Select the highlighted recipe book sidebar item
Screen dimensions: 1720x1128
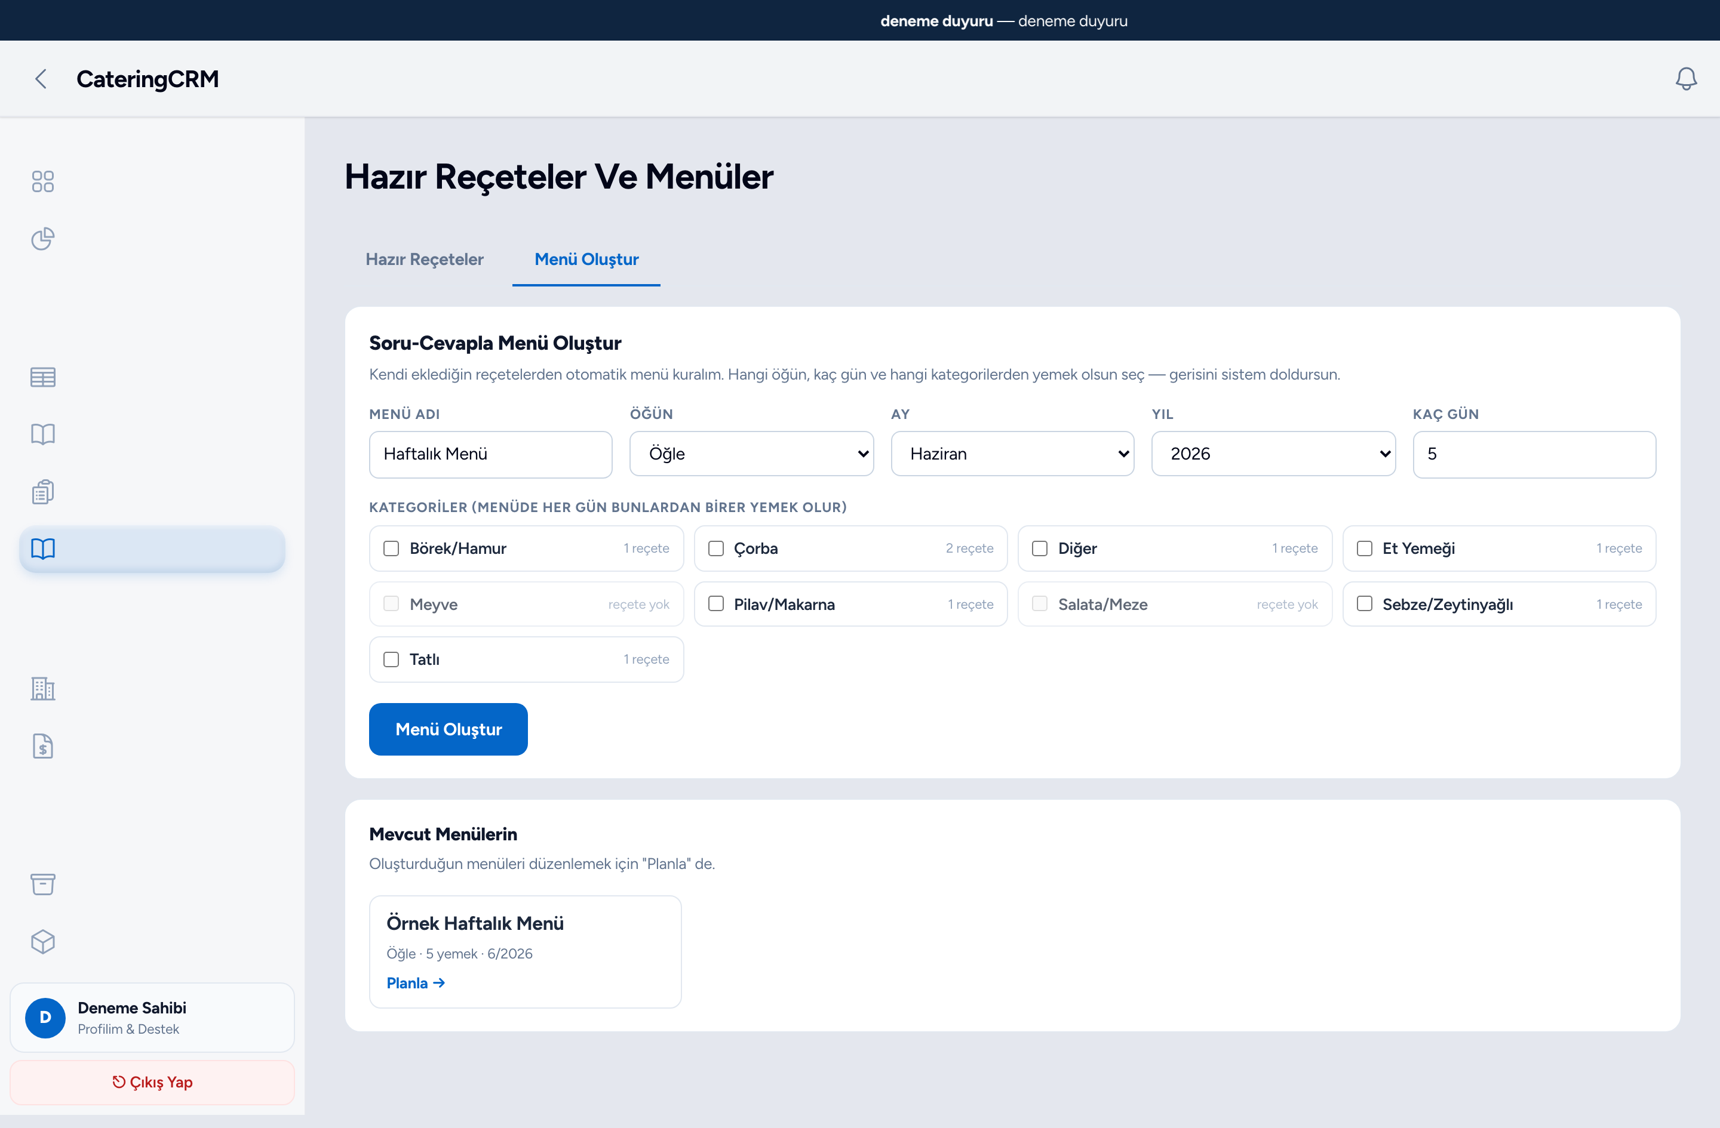point(152,549)
